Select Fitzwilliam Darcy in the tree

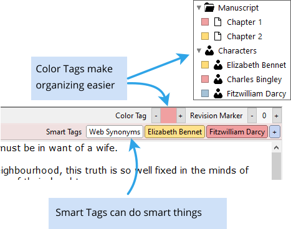click(x=256, y=94)
